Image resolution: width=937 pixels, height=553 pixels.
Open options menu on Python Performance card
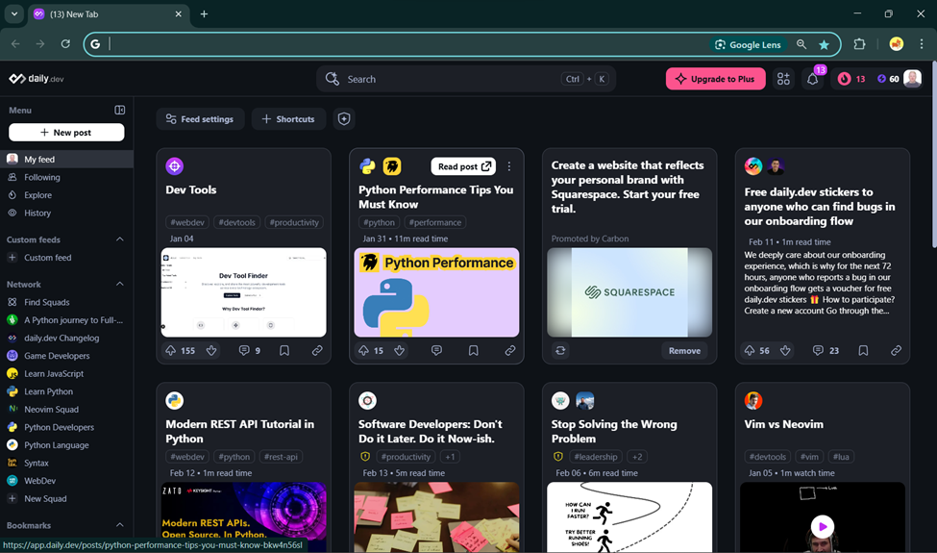[509, 166]
